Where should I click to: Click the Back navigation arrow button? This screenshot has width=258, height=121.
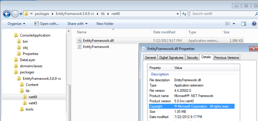click(7, 14)
